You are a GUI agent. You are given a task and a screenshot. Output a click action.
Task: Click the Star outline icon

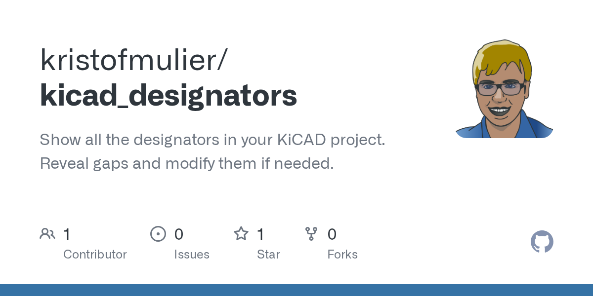(x=241, y=234)
